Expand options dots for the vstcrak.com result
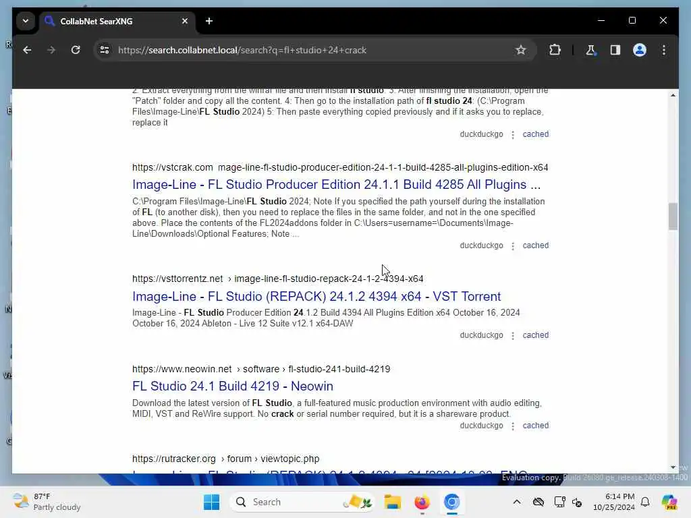Image resolution: width=691 pixels, height=518 pixels. pyautogui.click(x=513, y=246)
